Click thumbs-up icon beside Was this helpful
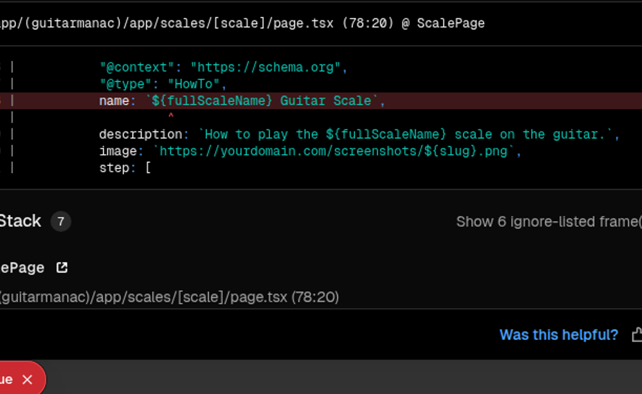 pos(637,335)
